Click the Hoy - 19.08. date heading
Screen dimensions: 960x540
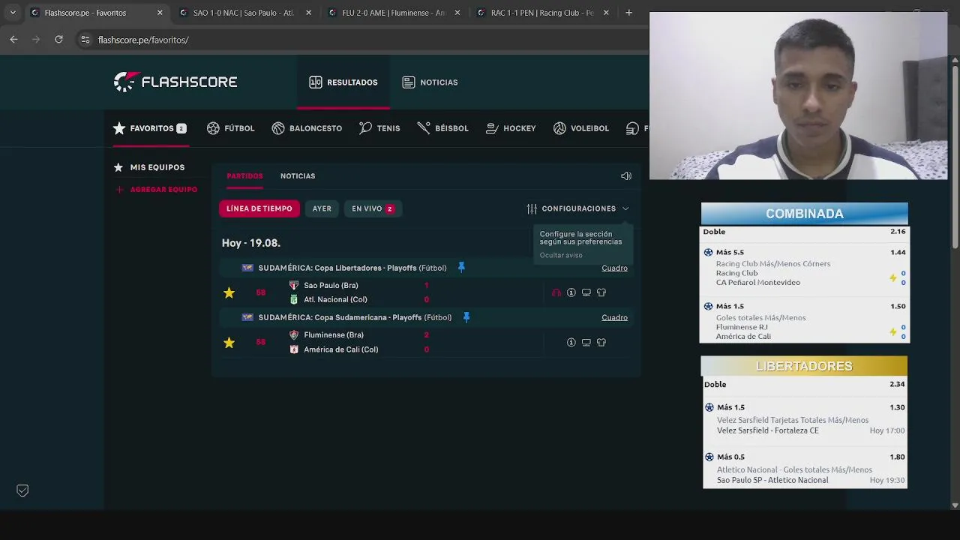250,243
